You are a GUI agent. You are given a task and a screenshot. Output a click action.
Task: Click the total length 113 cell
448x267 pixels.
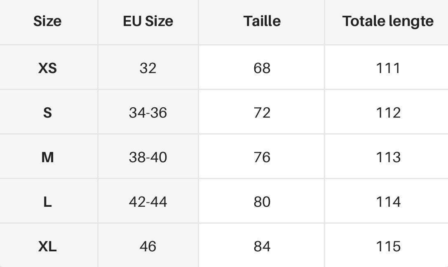coord(388,157)
